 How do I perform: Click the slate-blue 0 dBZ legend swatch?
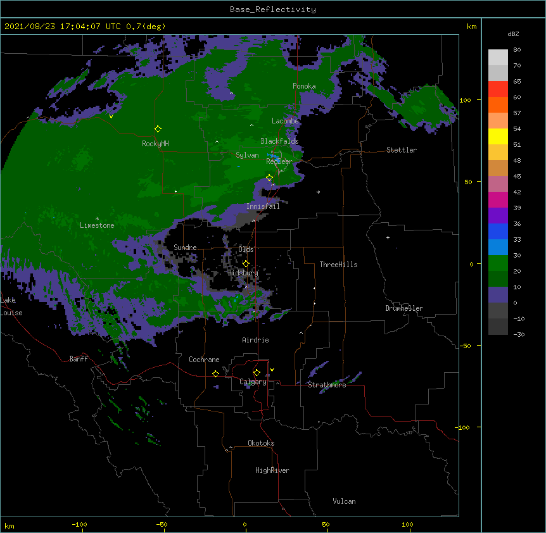tap(498, 295)
